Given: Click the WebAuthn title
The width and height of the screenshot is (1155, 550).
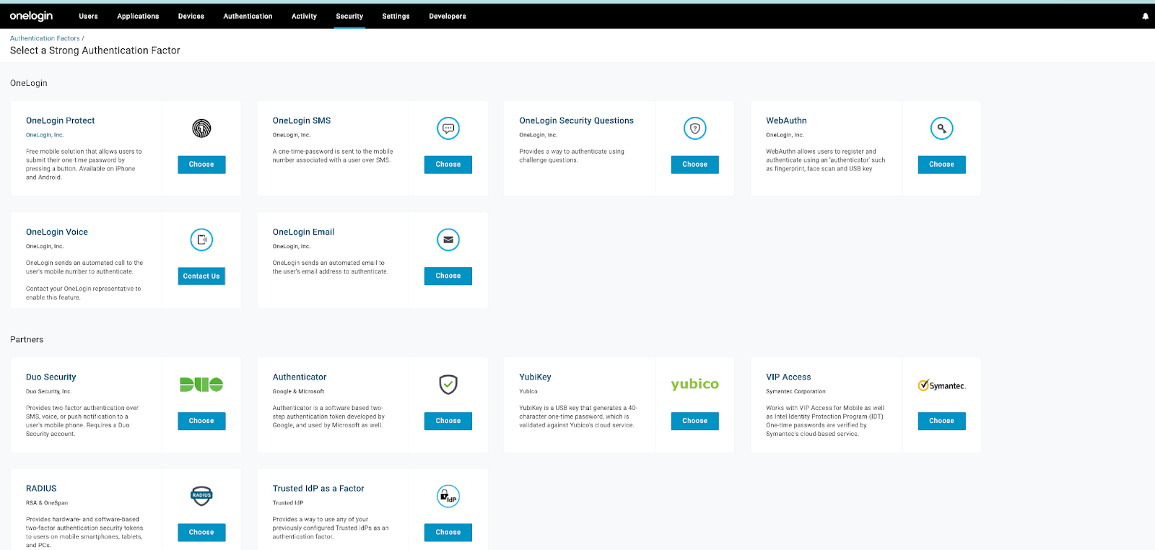Looking at the screenshot, I should click(786, 121).
